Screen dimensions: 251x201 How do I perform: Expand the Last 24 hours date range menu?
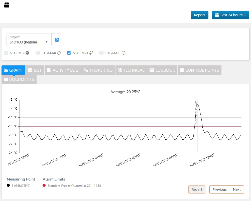click(230, 15)
